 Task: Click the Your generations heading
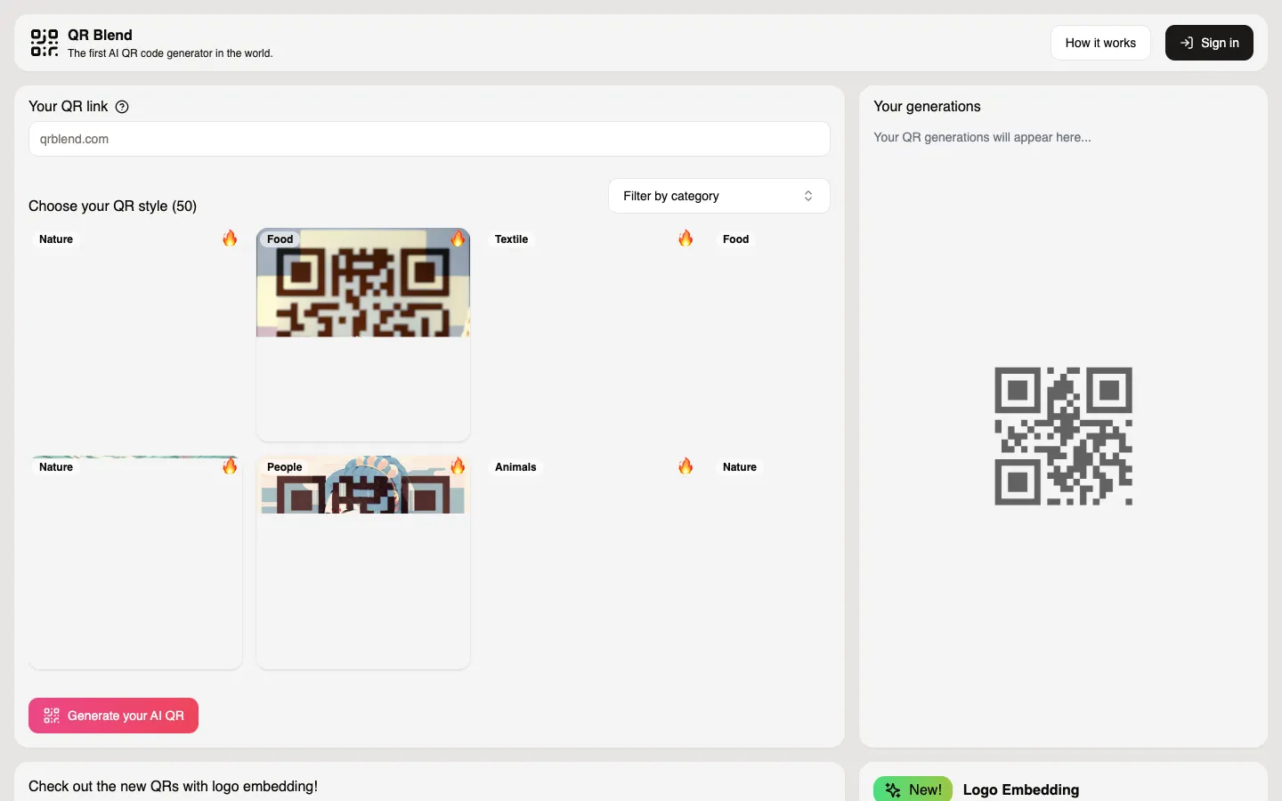(927, 106)
